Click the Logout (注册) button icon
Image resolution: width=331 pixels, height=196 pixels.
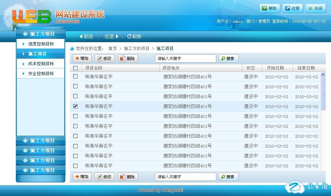coord(287,9)
